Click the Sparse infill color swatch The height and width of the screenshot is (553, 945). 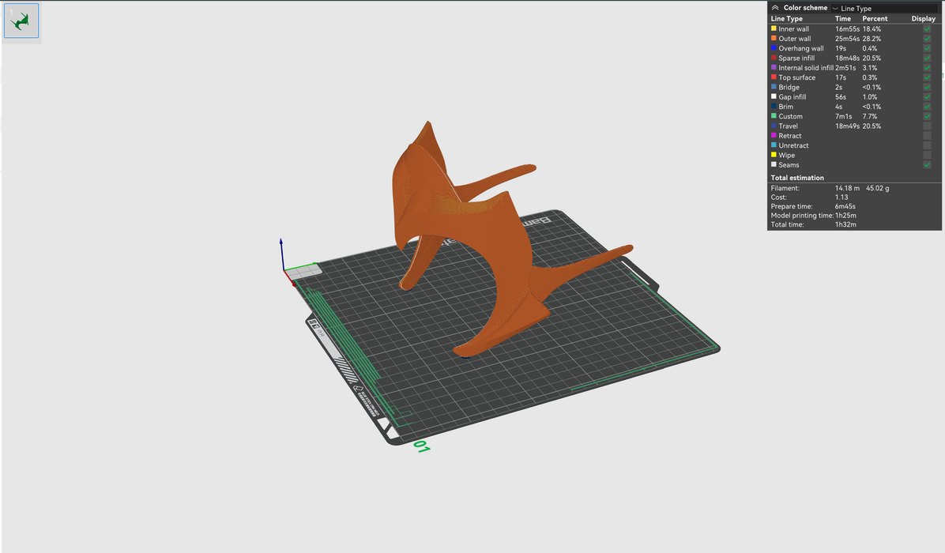point(774,58)
